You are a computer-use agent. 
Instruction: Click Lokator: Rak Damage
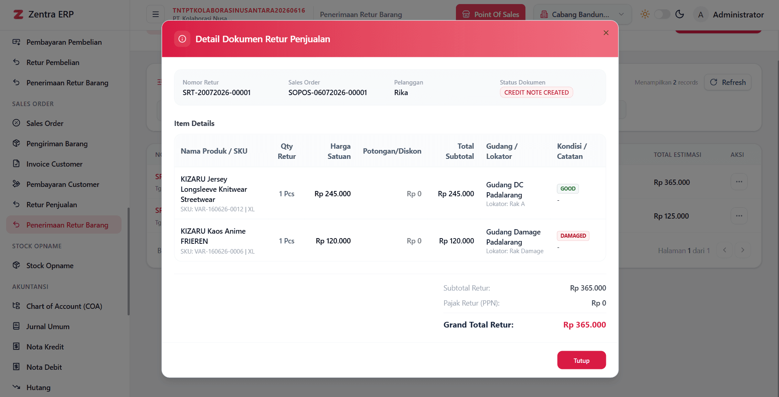(515, 251)
